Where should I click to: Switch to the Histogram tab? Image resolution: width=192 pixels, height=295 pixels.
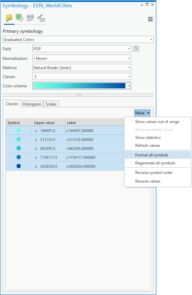click(x=32, y=104)
